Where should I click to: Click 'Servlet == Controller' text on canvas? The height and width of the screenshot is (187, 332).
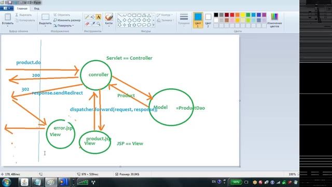point(129,58)
